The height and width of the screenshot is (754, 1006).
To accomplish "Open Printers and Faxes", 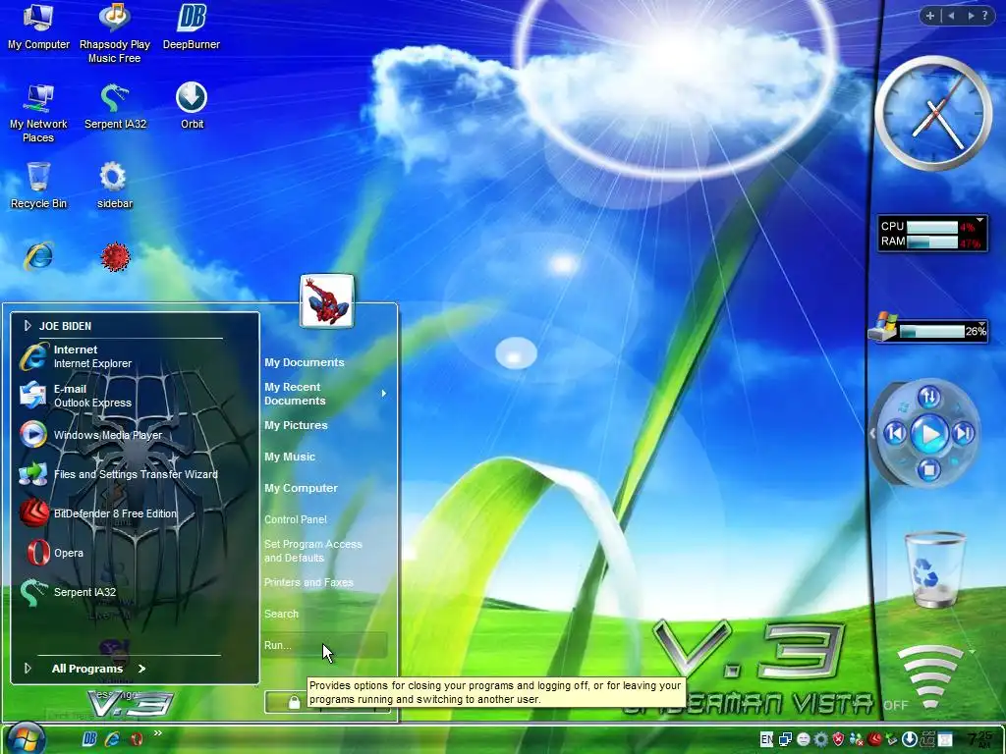I will pos(308,582).
